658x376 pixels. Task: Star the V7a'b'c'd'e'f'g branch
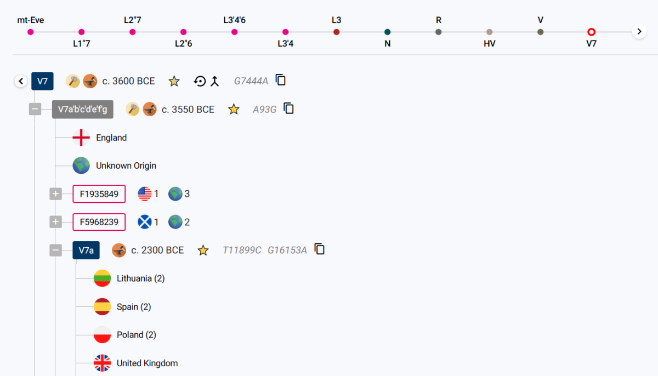point(234,109)
